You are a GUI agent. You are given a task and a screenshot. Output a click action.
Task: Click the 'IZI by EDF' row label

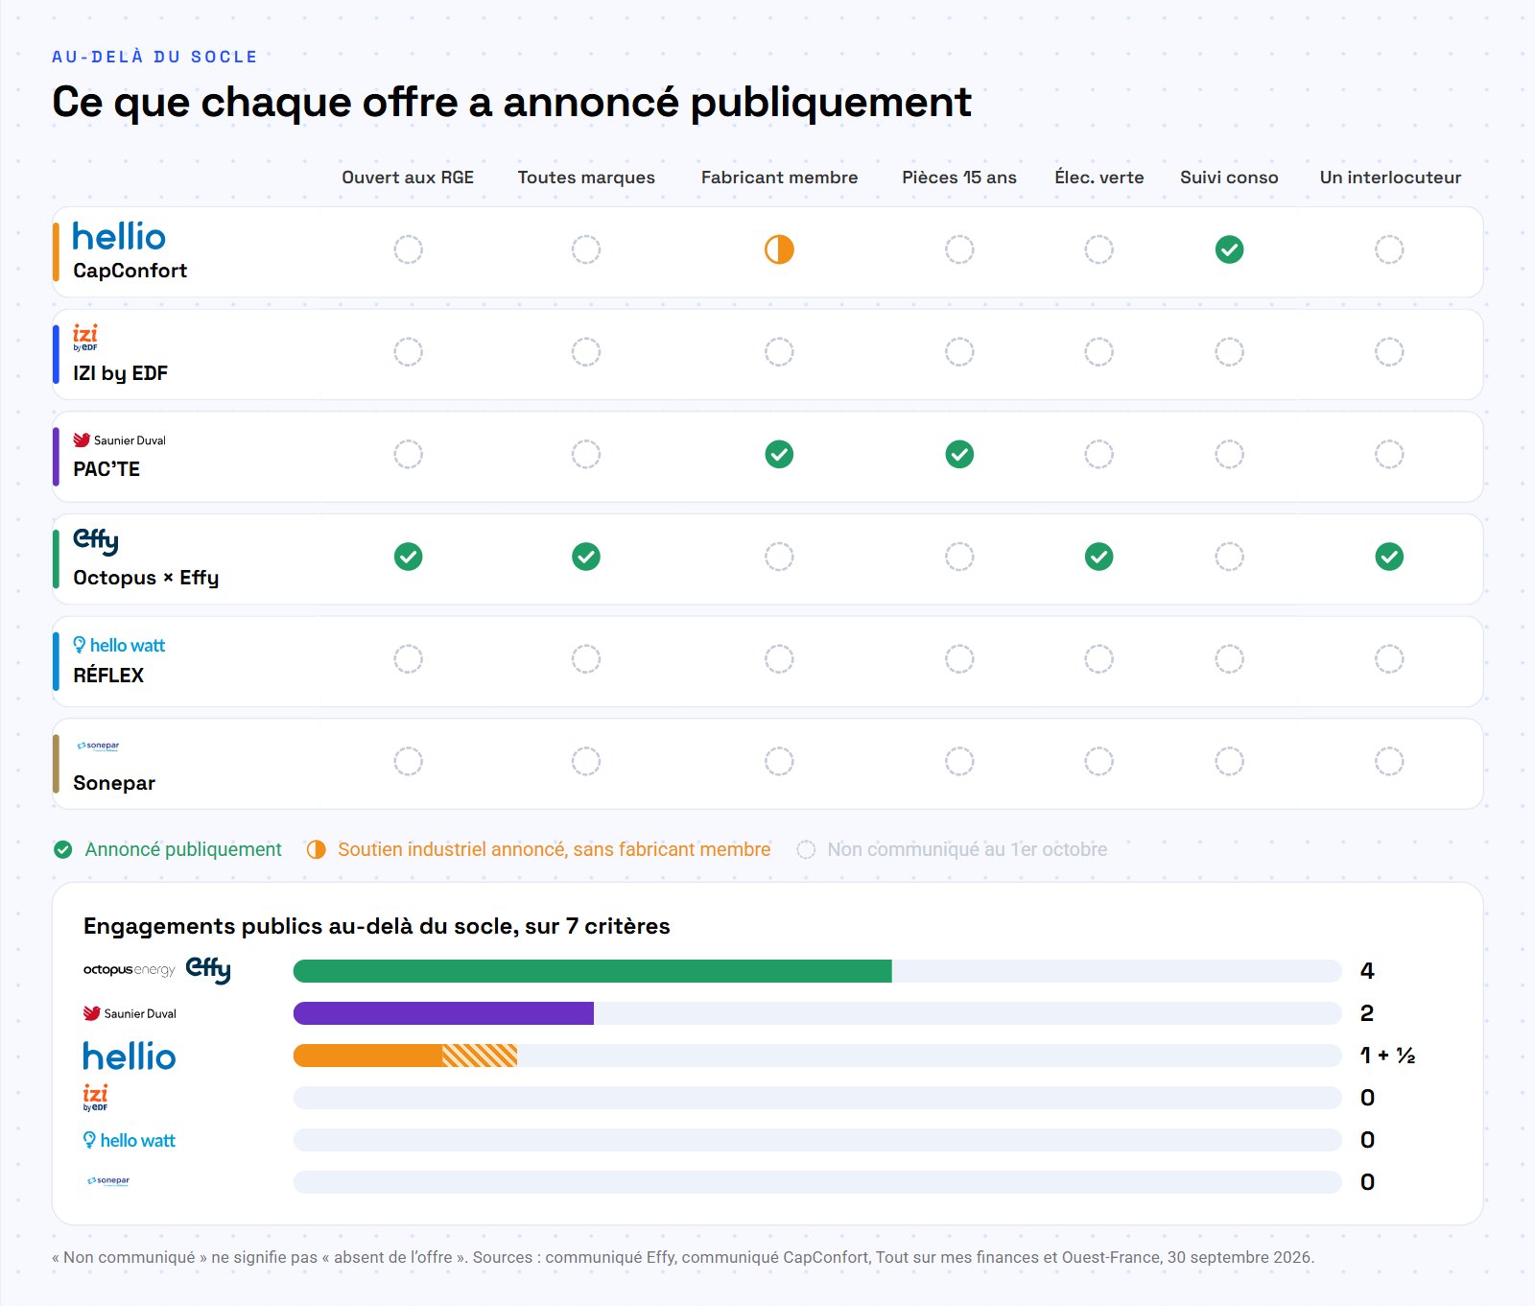coord(120,373)
